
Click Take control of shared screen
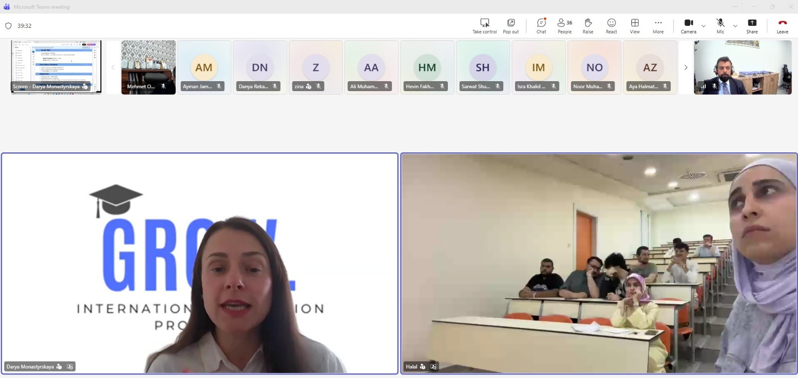click(484, 26)
